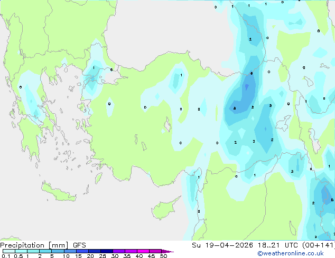Select the 40–45 mm magenta legend swatch
This screenshot has height=258, width=335.
click(x=143, y=251)
